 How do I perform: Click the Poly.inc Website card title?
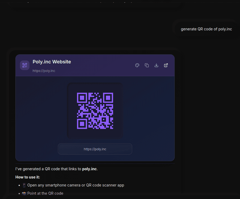click(52, 62)
